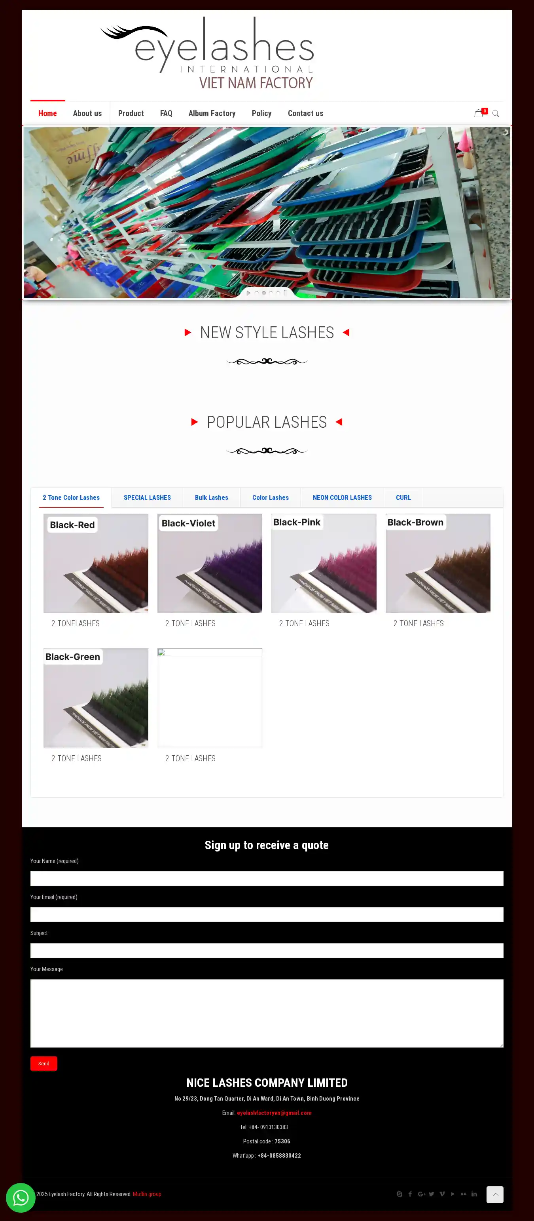
Task: Select the first slider pagination dot
Action: pyautogui.click(x=257, y=293)
